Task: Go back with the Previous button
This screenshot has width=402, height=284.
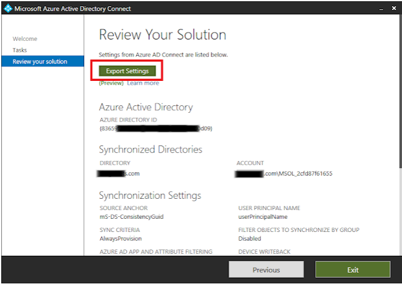Action: [x=266, y=270]
